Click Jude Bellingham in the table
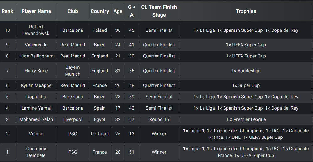 (36, 56)
